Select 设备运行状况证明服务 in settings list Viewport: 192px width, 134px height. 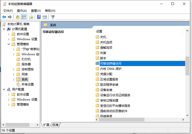[115, 95]
